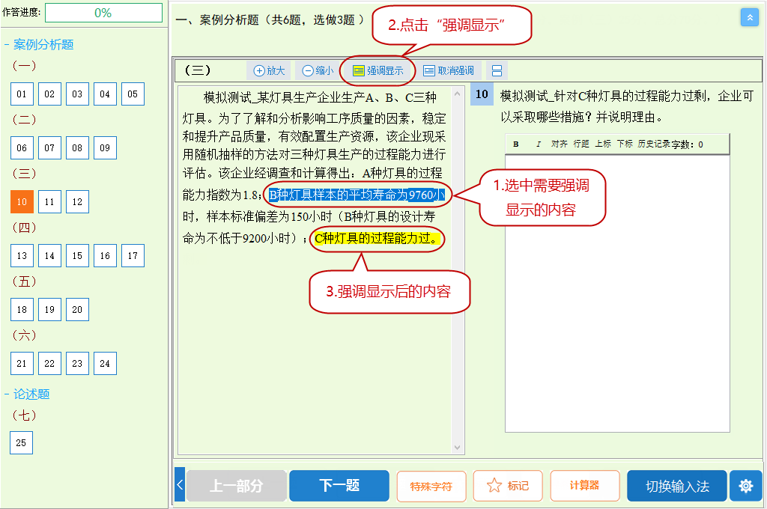Click the 缩小 zoom out button
Screen dimensions: 767x509
point(318,70)
